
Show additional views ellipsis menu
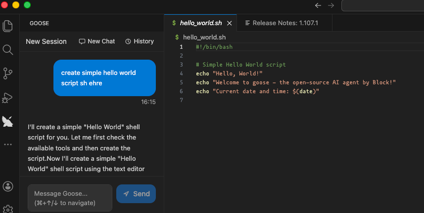pyautogui.click(x=7, y=144)
